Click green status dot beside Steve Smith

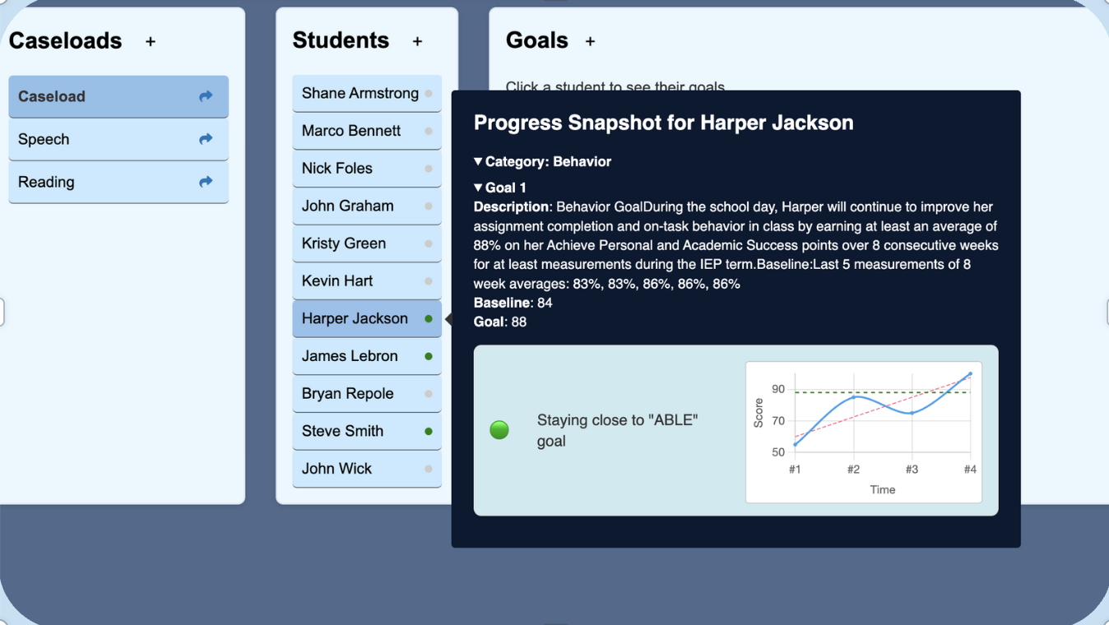click(x=429, y=432)
